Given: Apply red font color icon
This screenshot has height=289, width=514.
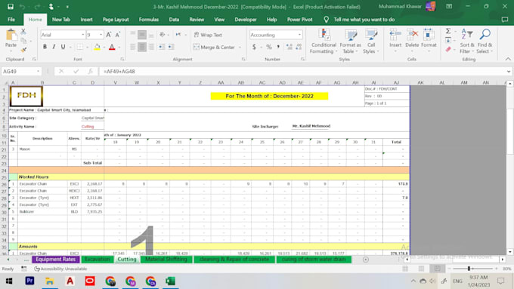Looking at the screenshot, I should tap(112, 47).
